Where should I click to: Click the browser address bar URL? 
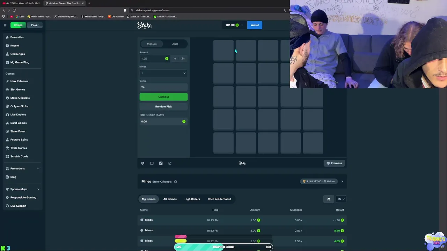coord(152,10)
